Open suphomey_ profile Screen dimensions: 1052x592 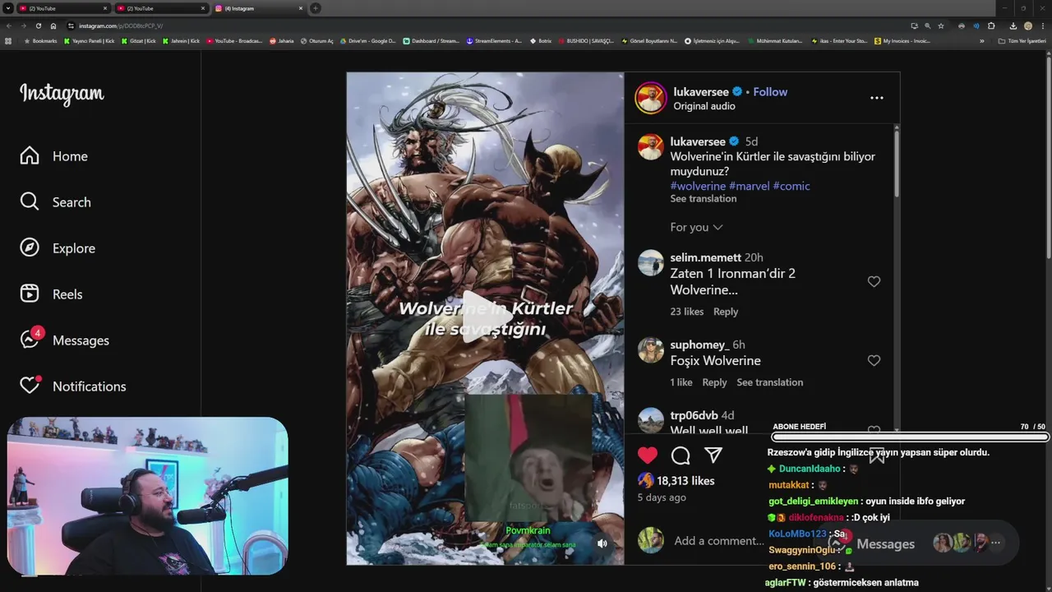(x=699, y=345)
